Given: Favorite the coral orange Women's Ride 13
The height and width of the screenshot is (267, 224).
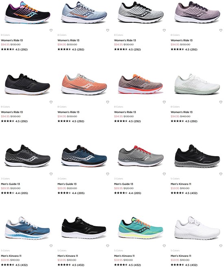Looking at the screenshot, I should click(x=108, y=102).
